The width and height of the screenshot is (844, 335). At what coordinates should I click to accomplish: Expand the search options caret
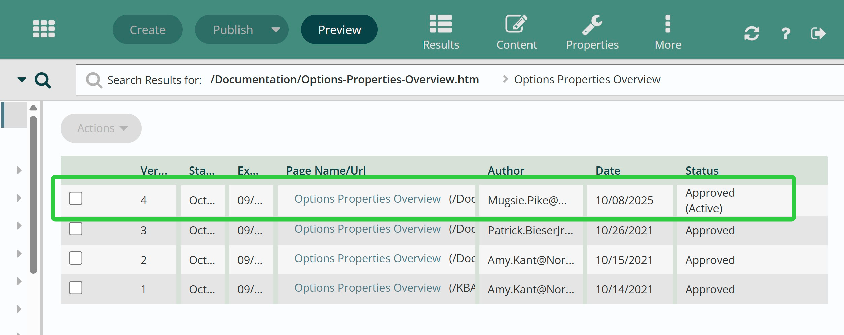(22, 80)
